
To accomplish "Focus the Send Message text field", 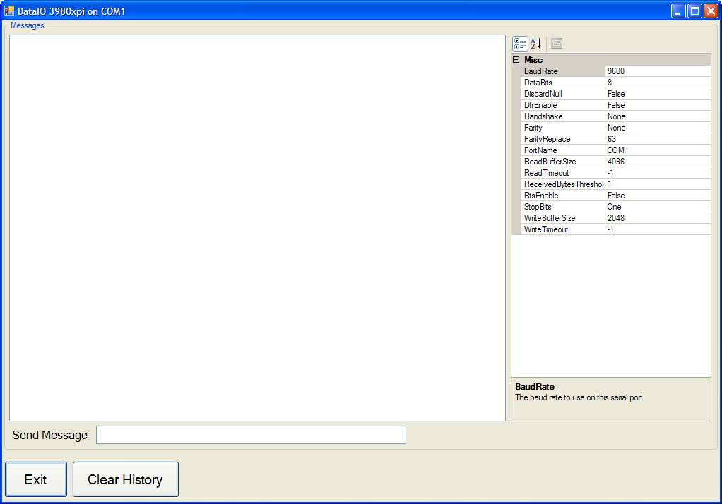I will (x=251, y=435).
